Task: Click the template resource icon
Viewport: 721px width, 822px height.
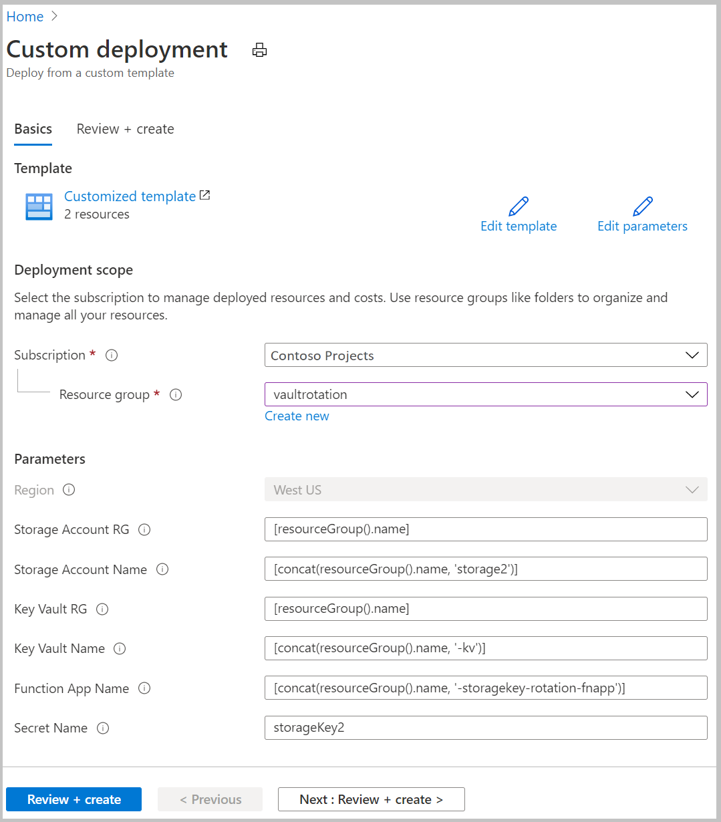Action: pos(38,207)
